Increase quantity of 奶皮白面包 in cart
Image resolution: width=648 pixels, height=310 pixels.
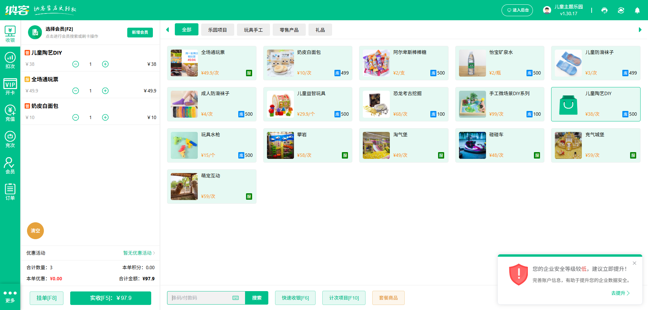105,117
